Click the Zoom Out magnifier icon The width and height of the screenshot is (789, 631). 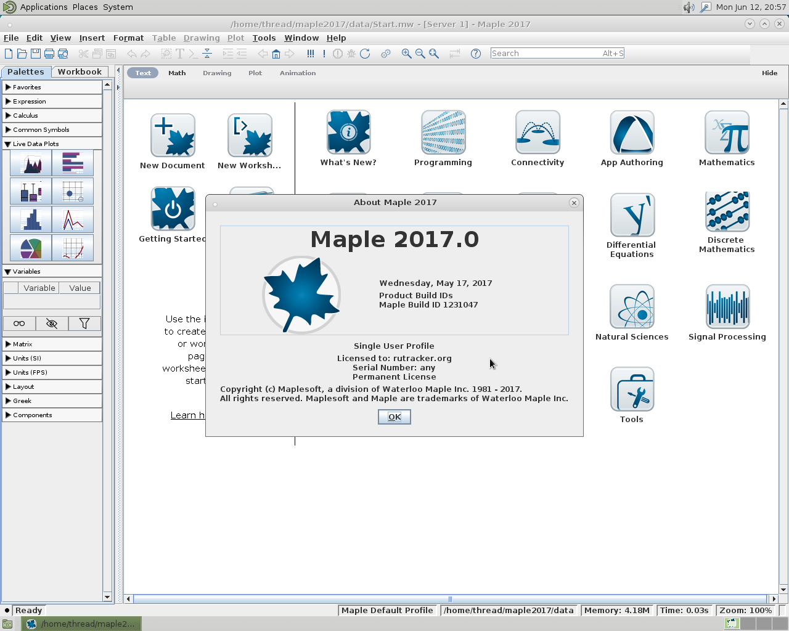[420, 54]
